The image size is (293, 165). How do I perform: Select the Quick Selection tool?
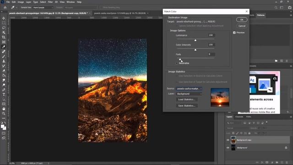pos(4,33)
